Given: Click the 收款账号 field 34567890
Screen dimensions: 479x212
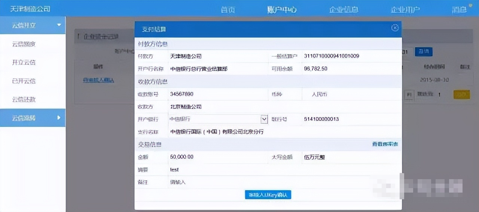Looking at the screenshot, I should (x=217, y=94).
